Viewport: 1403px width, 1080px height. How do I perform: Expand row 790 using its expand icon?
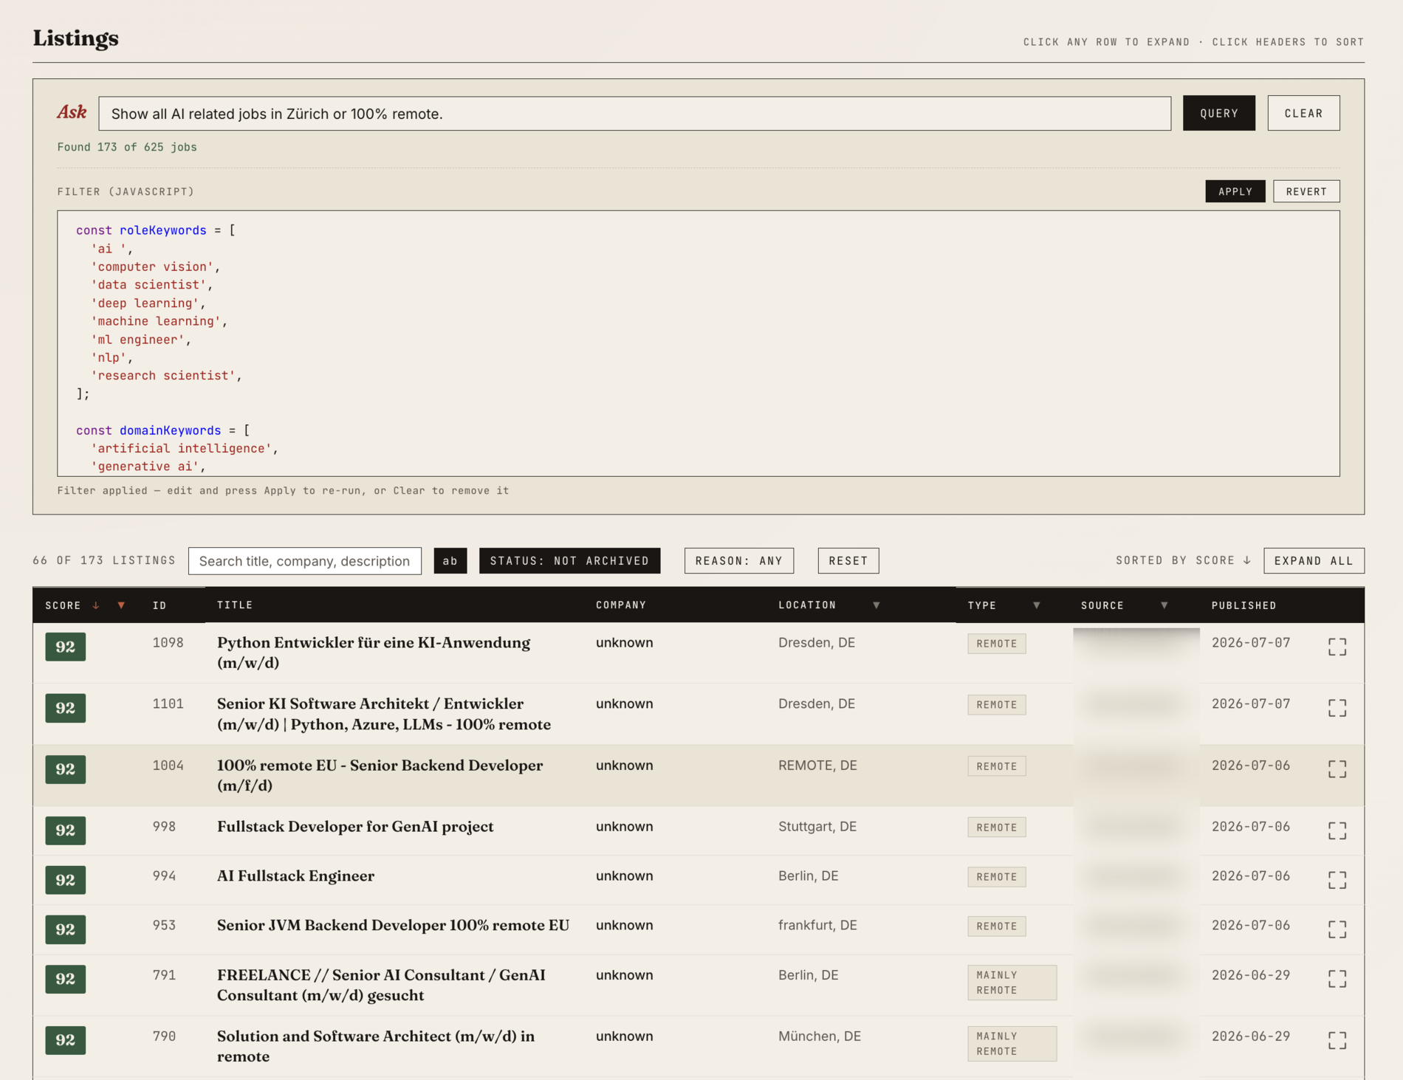(1337, 1040)
